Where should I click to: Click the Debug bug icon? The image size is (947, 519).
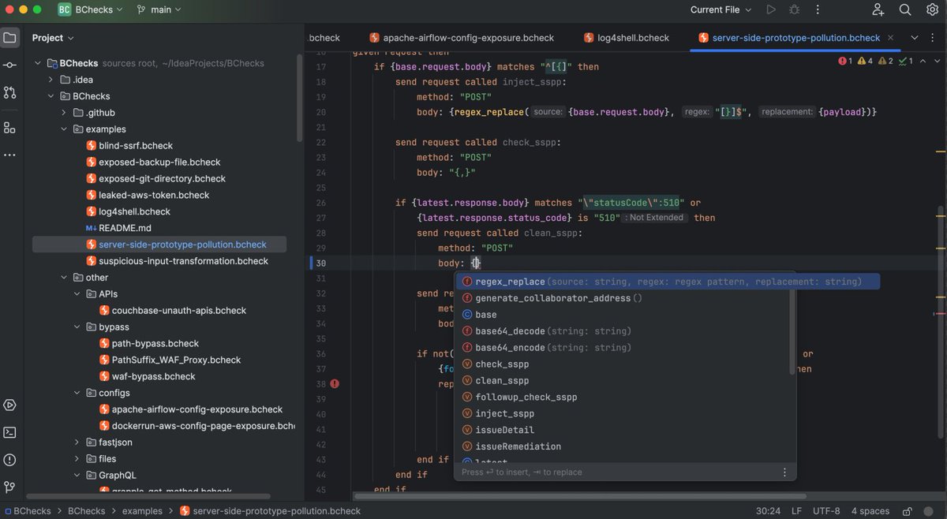tap(795, 9)
